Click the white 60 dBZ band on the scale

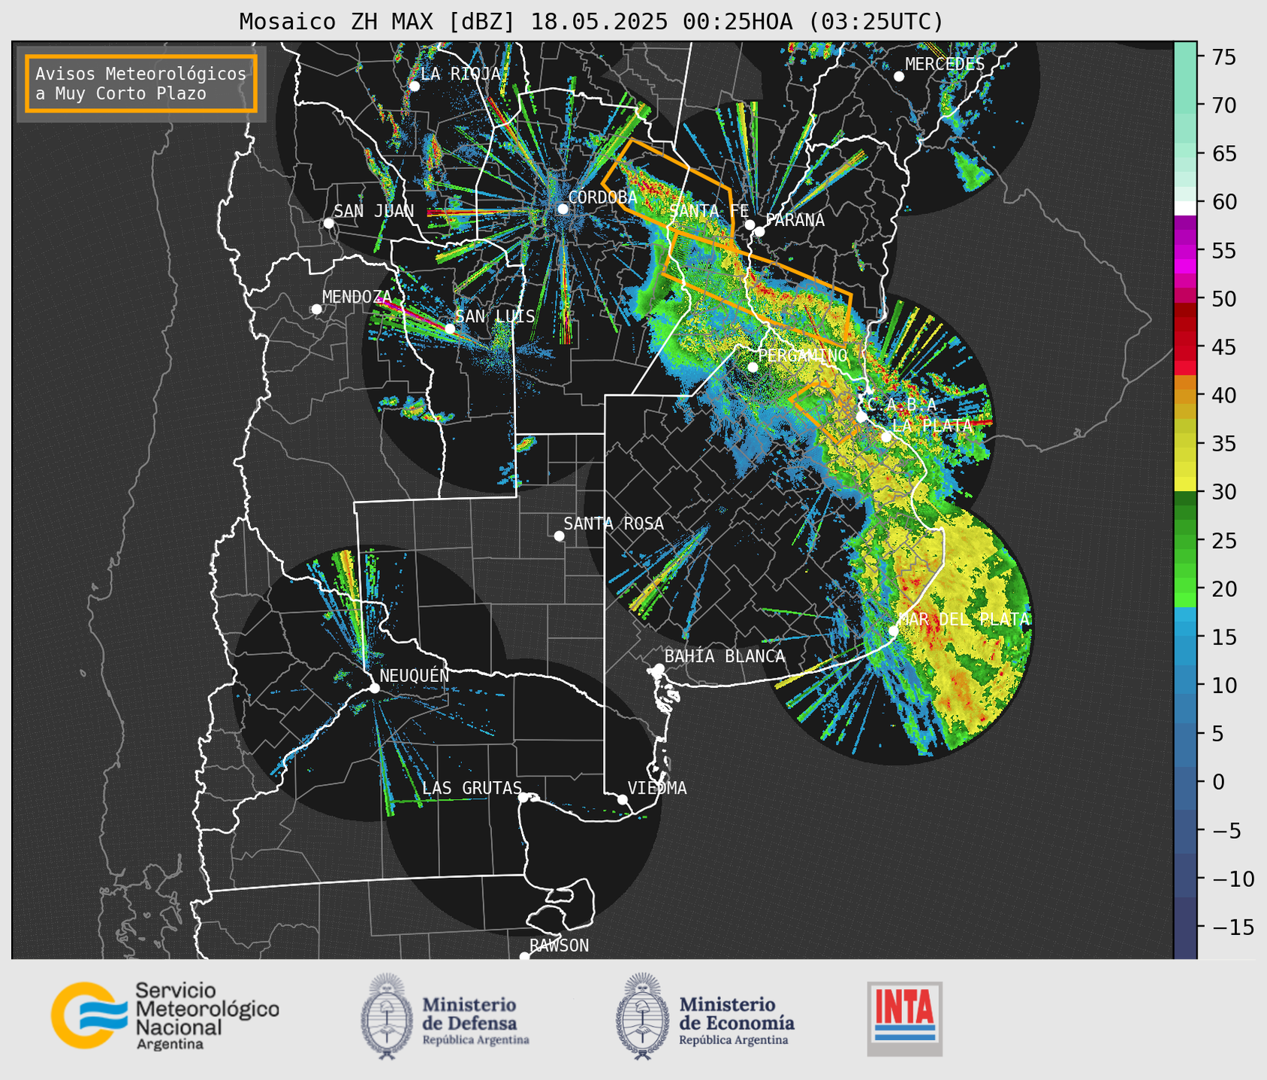(1185, 208)
